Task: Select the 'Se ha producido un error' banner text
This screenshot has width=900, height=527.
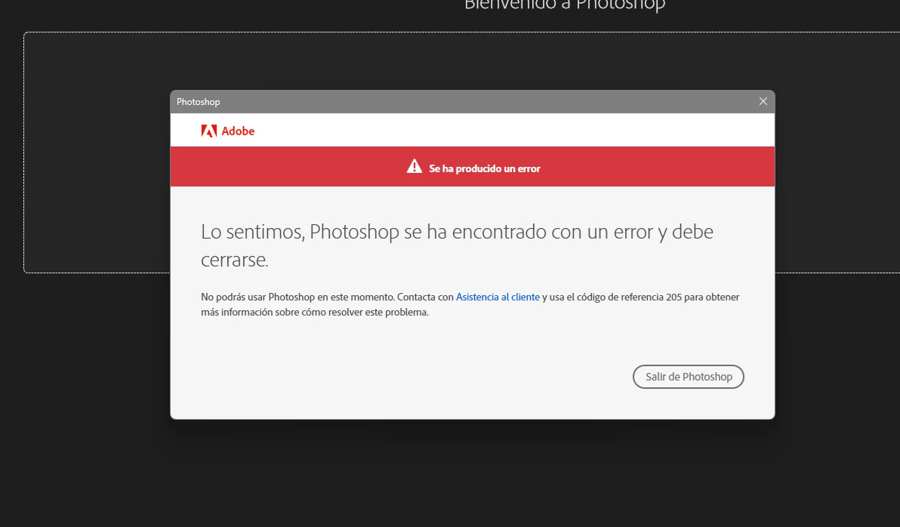Action: (485, 168)
